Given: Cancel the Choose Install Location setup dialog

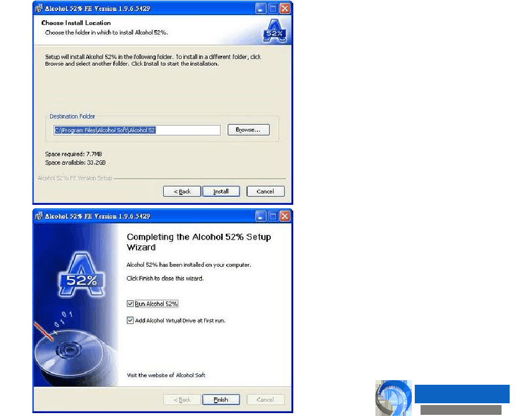Looking at the screenshot, I should point(266,191).
